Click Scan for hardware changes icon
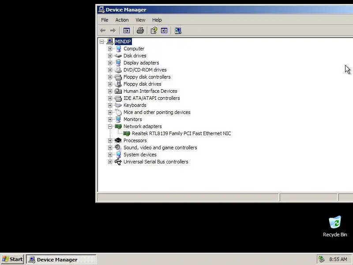353x265 pixels. pyautogui.click(x=178, y=30)
